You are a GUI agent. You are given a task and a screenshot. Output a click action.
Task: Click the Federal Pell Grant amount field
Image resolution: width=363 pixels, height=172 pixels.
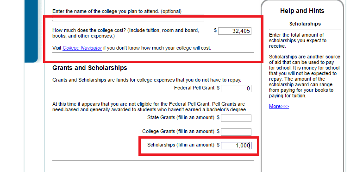236,88
